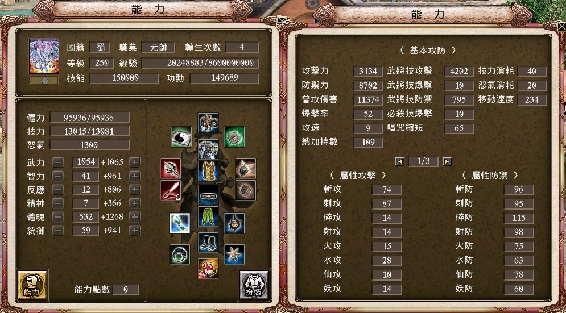Select the golden chest armor slot

coord(208,171)
